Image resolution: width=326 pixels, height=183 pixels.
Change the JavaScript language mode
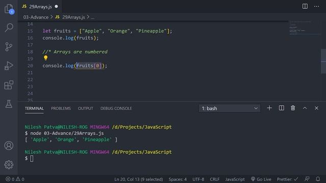click(235, 179)
